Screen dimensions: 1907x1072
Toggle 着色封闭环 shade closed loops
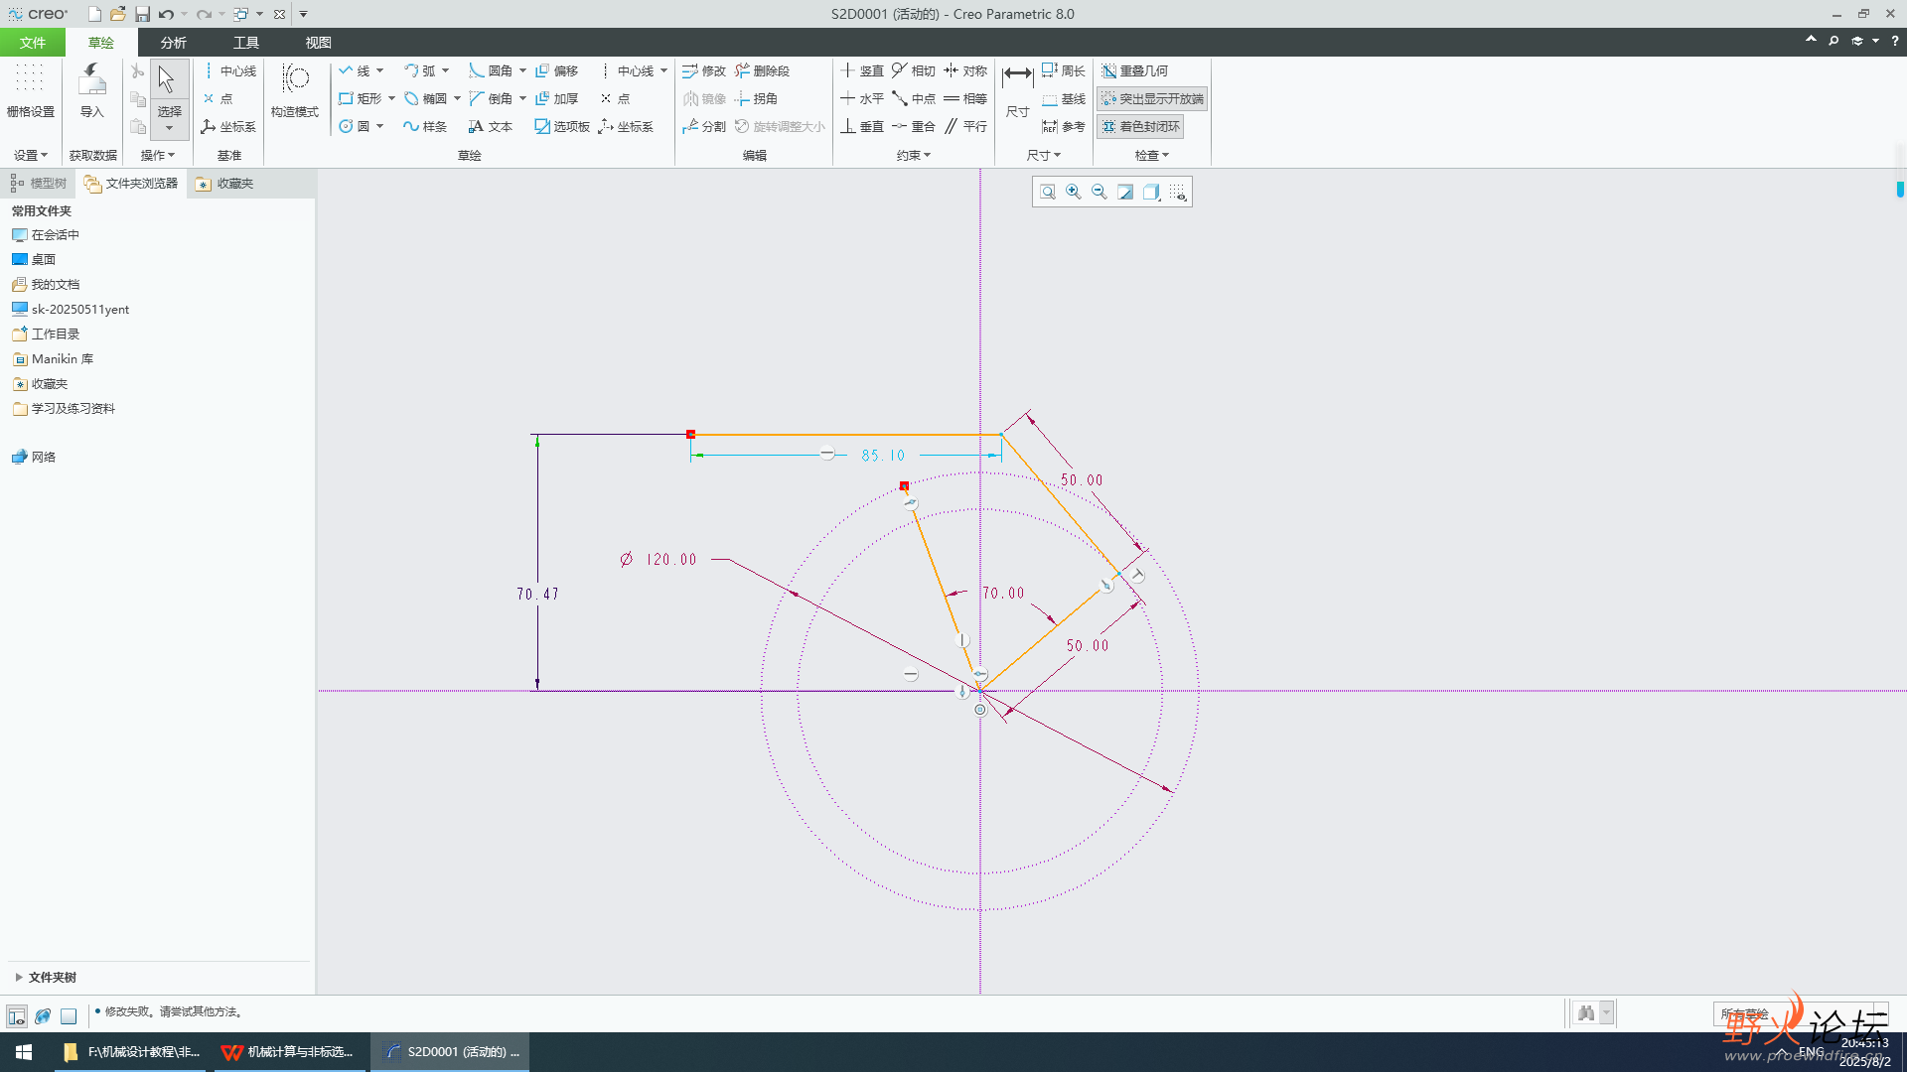point(1140,126)
